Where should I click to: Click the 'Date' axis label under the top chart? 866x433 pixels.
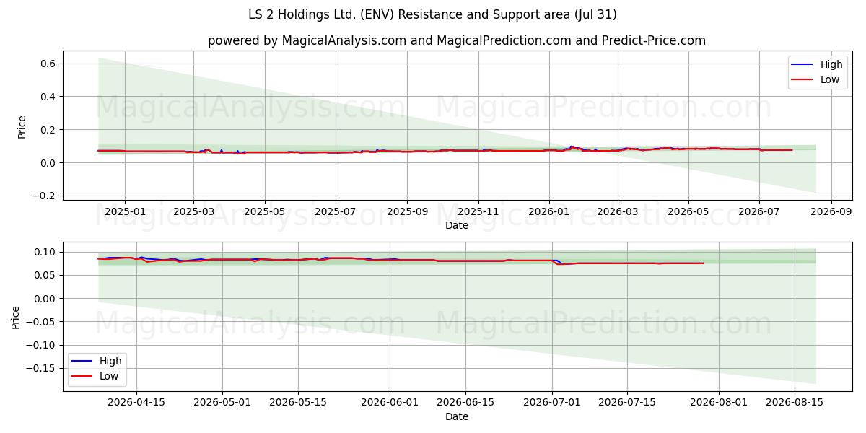tap(457, 226)
